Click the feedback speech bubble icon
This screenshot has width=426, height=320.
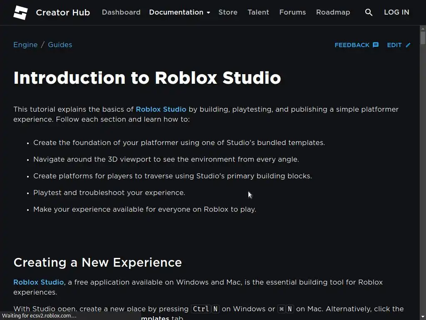point(376,45)
